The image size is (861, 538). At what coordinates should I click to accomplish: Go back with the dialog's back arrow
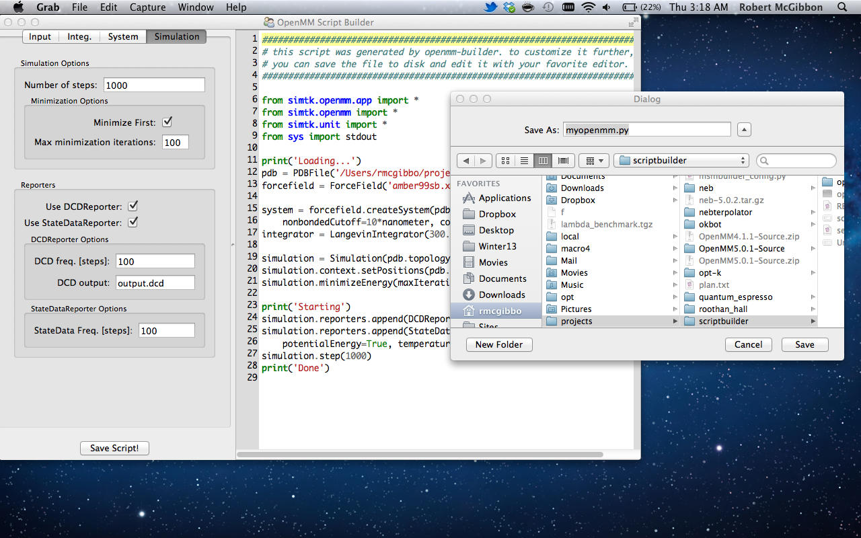pos(466,161)
